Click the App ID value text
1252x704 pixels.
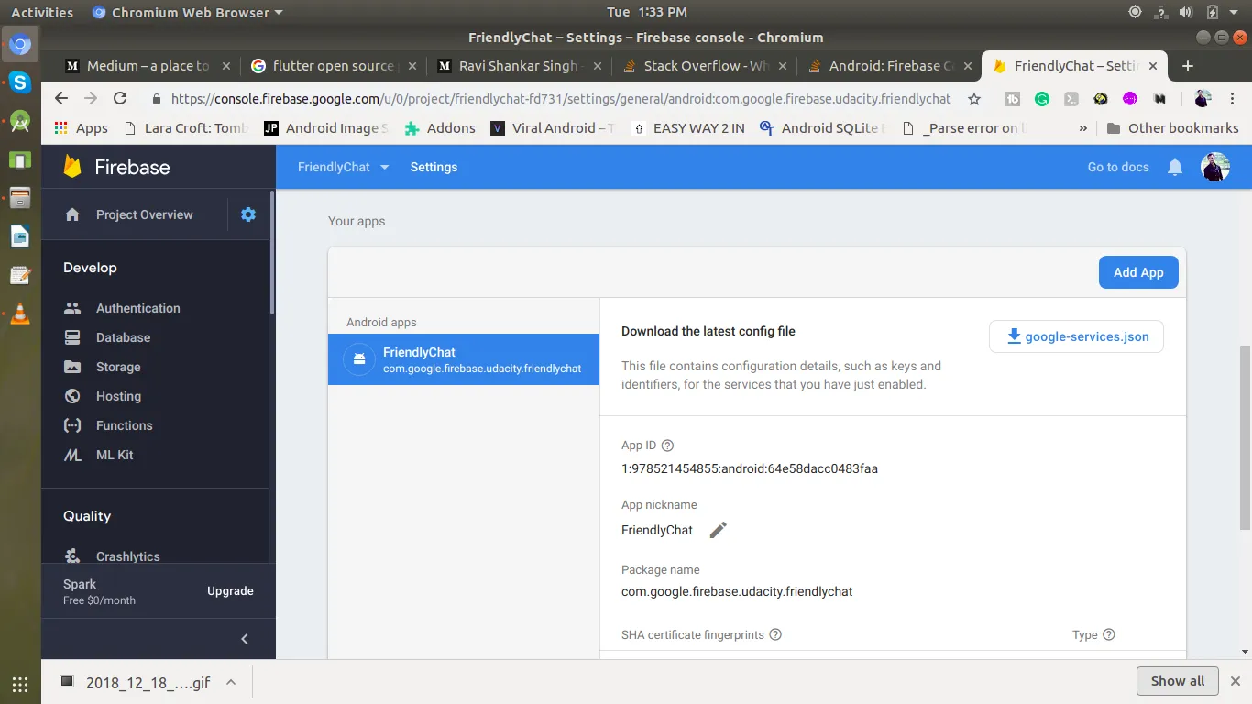tap(750, 468)
